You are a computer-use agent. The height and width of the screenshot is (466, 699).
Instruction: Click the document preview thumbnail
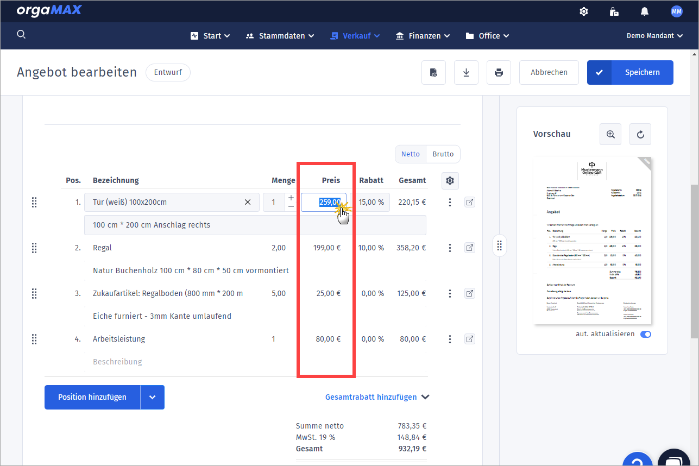pos(593,241)
